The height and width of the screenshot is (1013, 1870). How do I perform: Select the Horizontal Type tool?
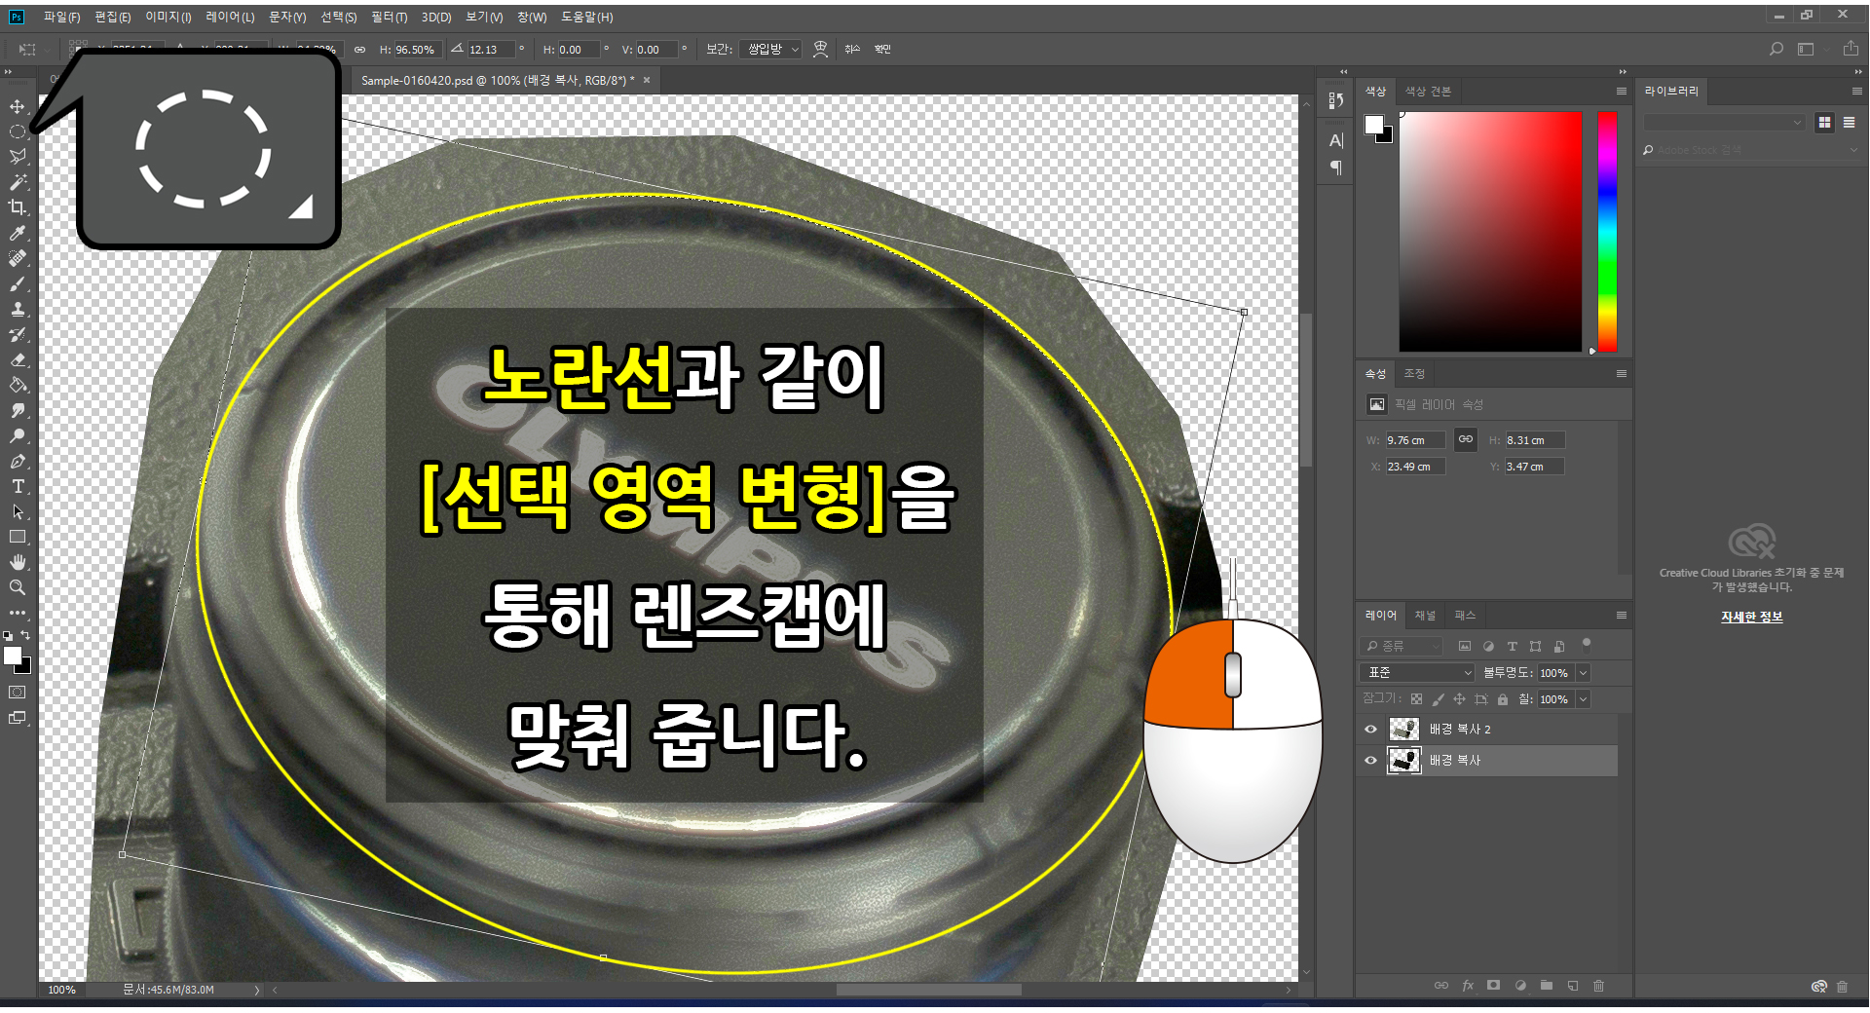click(x=18, y=486)
